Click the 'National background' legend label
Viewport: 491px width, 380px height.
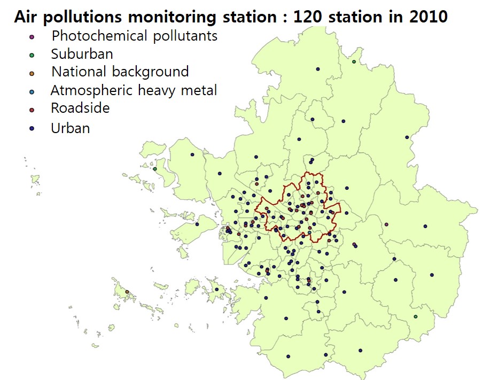coord(120,72)
